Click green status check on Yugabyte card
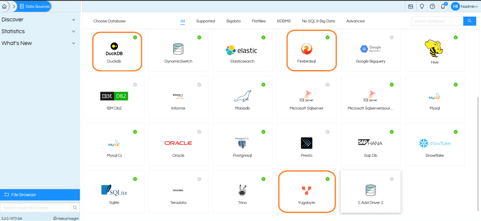 click(327, 179)
